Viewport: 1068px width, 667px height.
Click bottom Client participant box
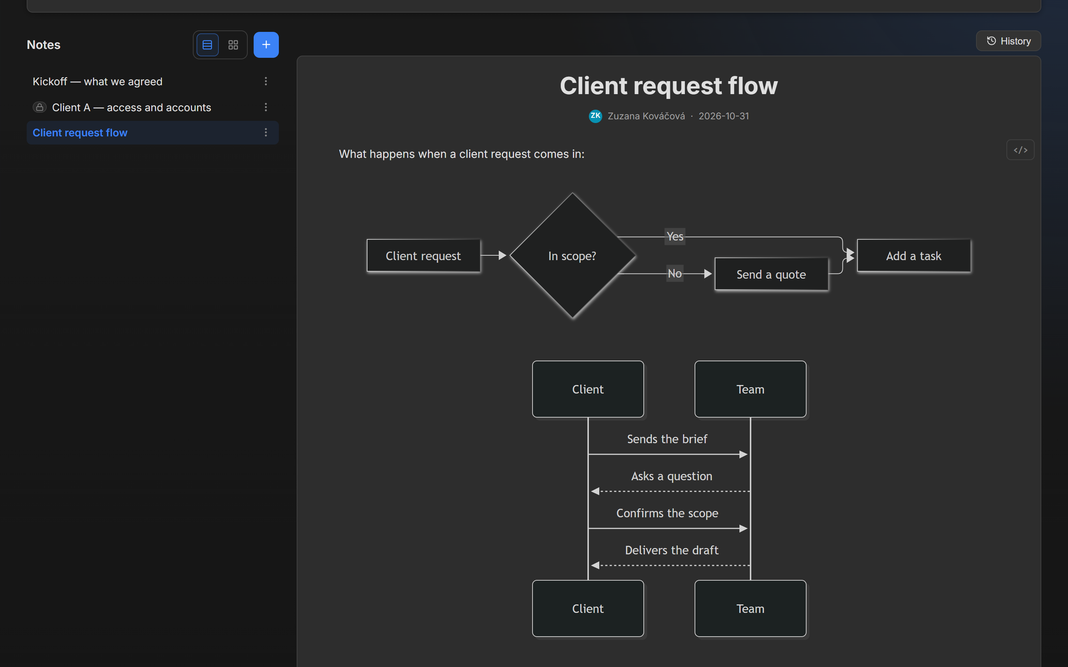point(588,608)
